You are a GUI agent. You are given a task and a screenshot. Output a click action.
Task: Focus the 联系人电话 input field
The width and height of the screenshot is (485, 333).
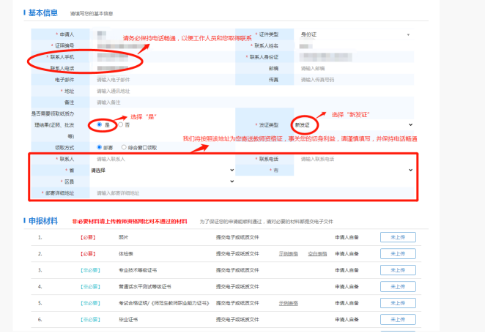click(x=163, y=68)
